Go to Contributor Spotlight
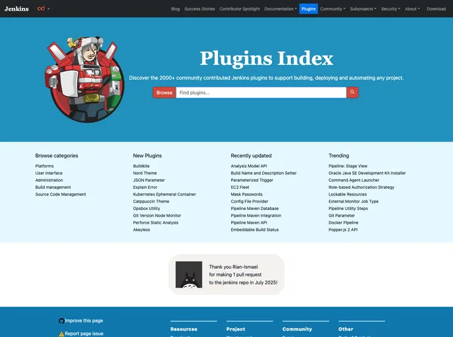The height and width of the screenshot is (337, 453). [240, 9]
